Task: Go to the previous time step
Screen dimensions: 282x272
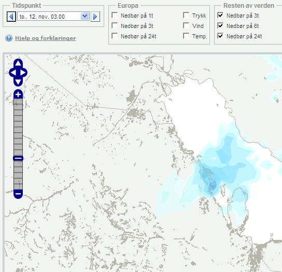Action: [11, 17]
